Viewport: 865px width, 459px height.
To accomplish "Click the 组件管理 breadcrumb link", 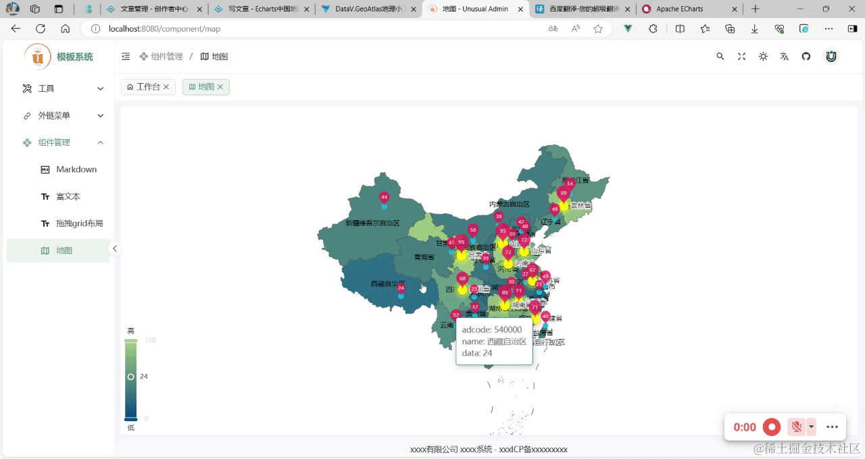I will [x=161, y=57].
